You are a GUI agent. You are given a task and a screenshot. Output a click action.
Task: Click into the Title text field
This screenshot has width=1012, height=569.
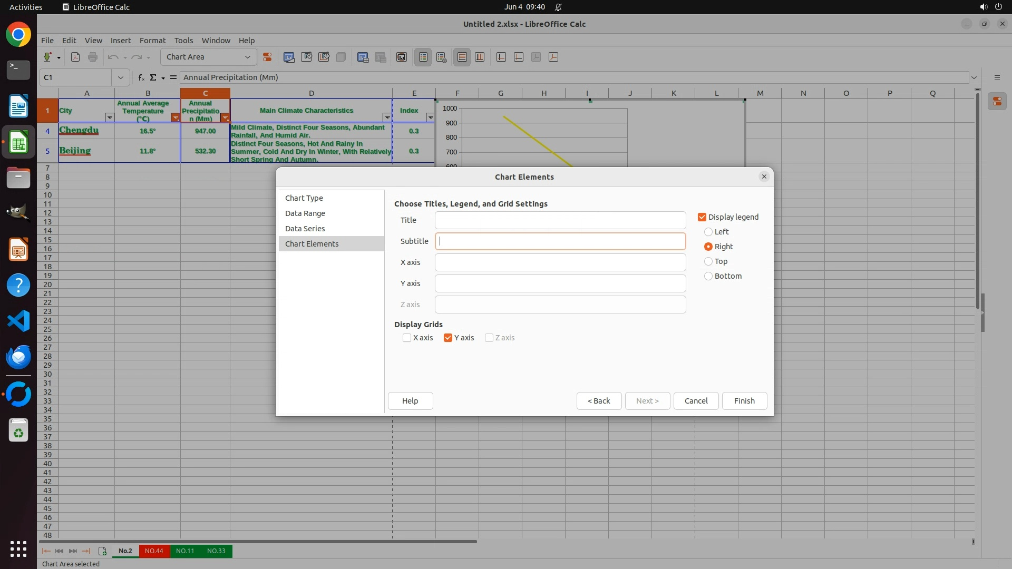click(560, 220)
